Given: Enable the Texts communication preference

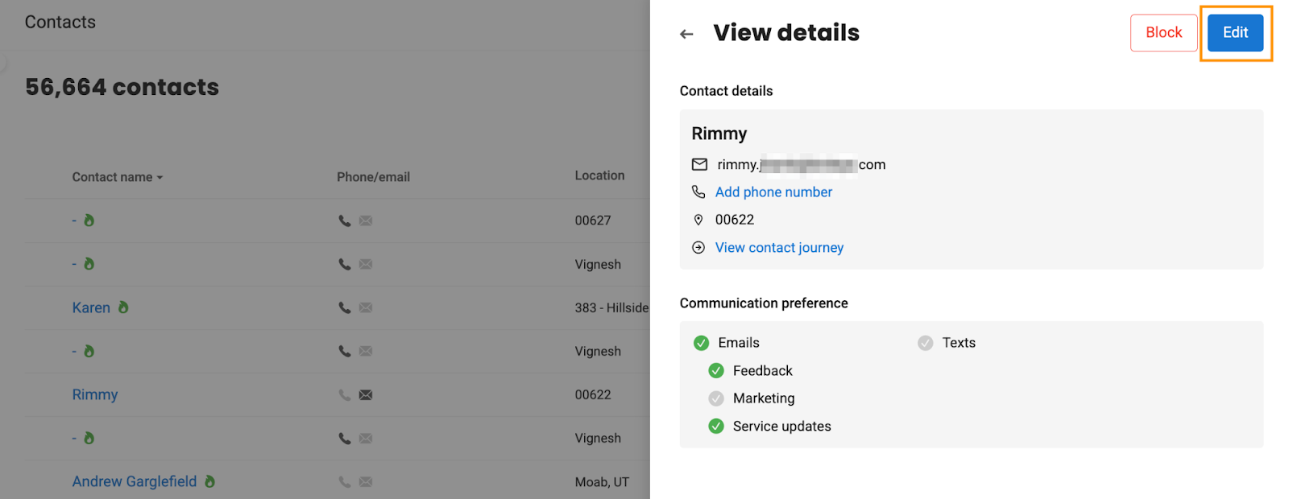Looking at the screenshot, I should coord(925,343).
